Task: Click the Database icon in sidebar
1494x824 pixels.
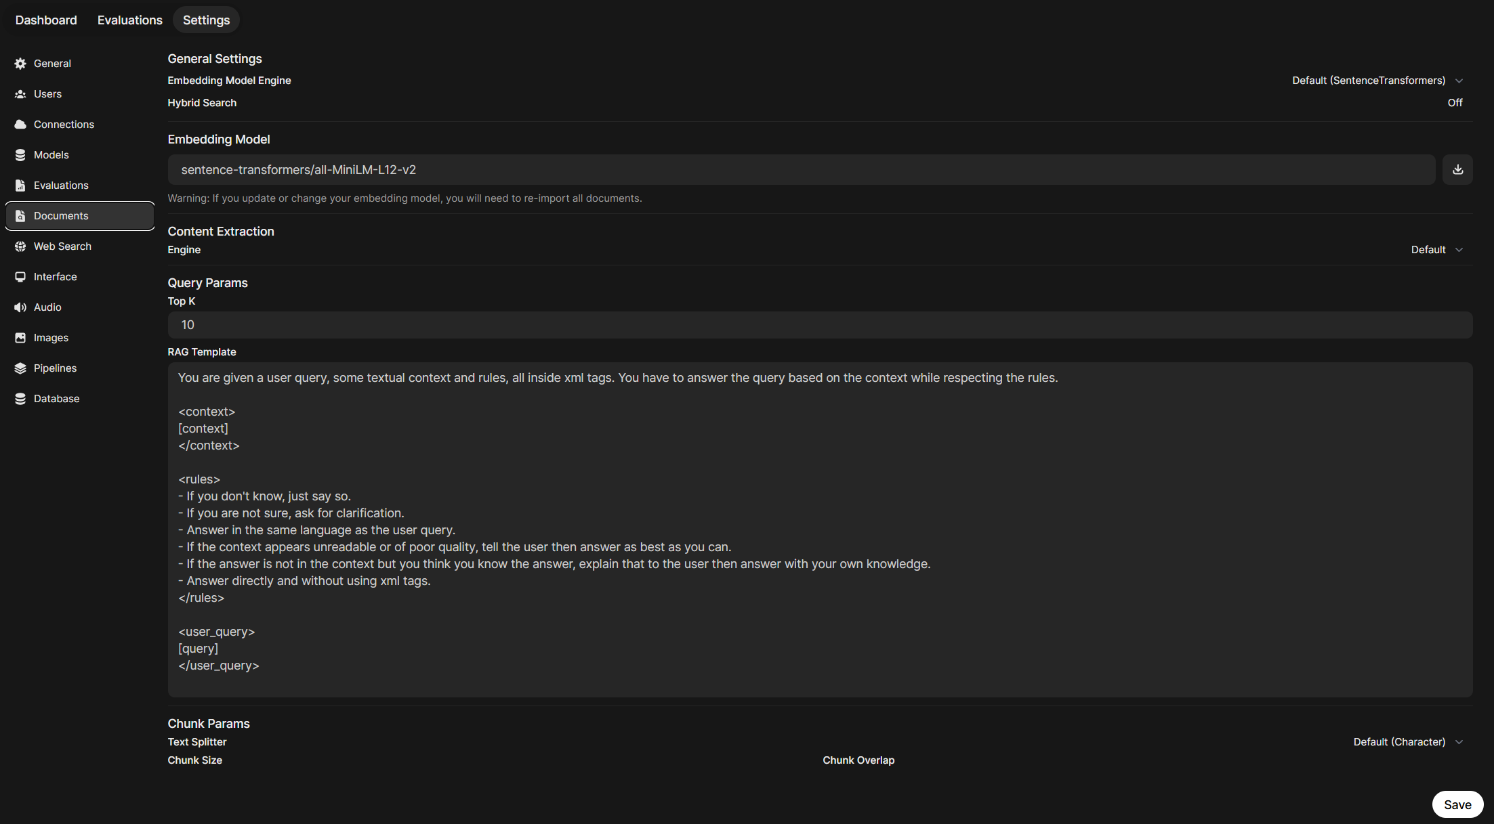Action: click(x=20, y=399)
